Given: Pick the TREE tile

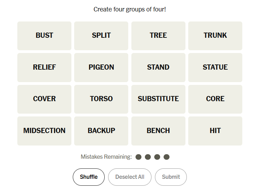Looking at the screenshot, I should coord(158,36).
